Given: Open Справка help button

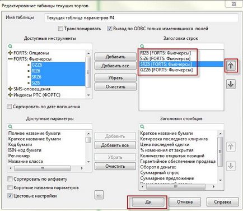Looking at the screenshot, I should pos(223,202).
